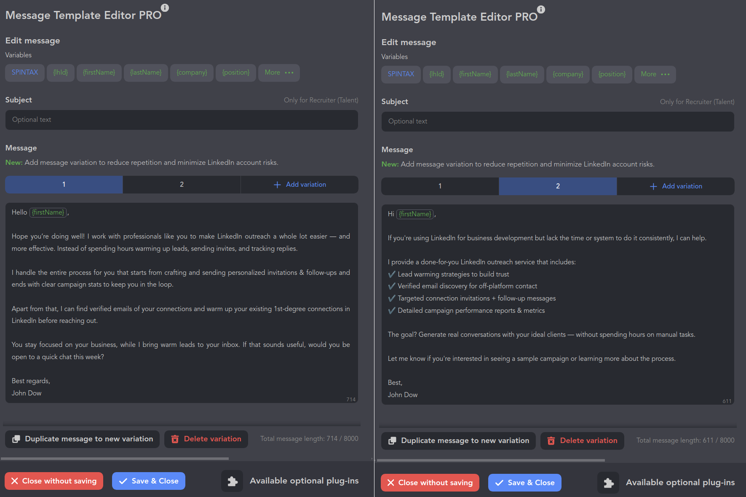The image size is (746, 497).
Task: Click puzzle plug-in icon in 611-character editor
Action: coord(608,483)
